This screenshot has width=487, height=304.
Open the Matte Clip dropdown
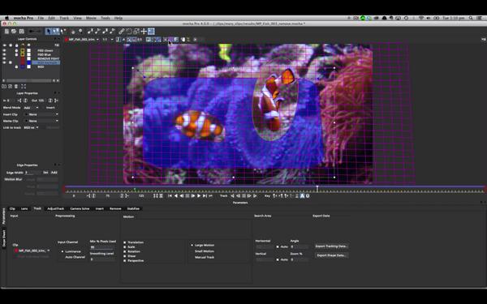pyautogui.click(x=42, y=121)
